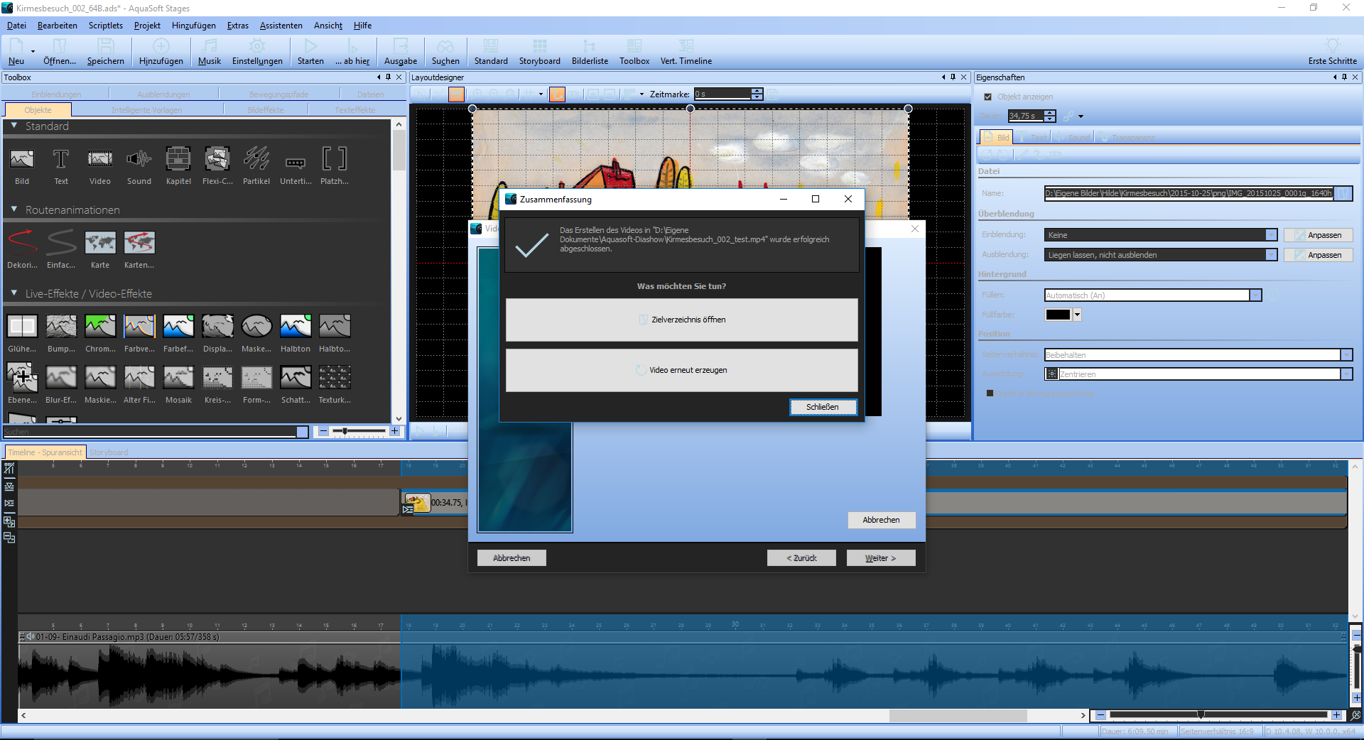The height and width of the screenshot is (740, 1364).
Task: Toggle the checkbox below Ausrichtung
Action: 990,393
